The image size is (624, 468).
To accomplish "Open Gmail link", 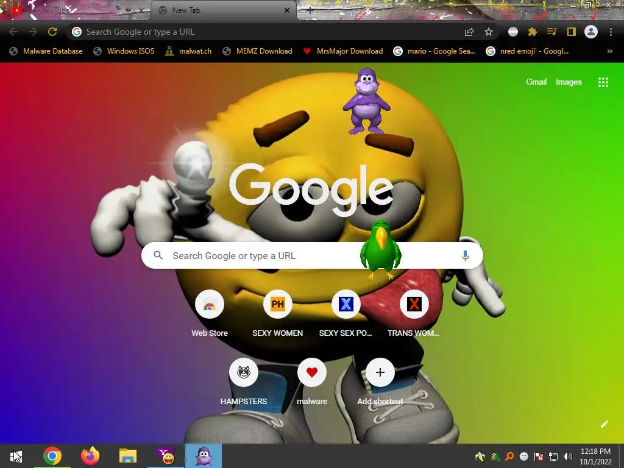I will tap(536, 82).
